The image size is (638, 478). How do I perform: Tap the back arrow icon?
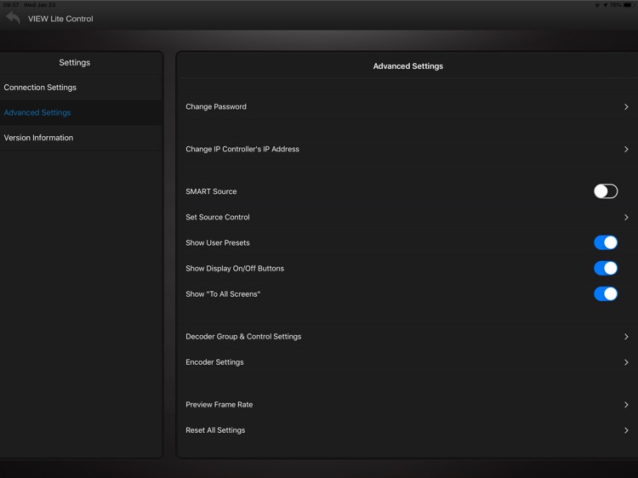point(13,18)
